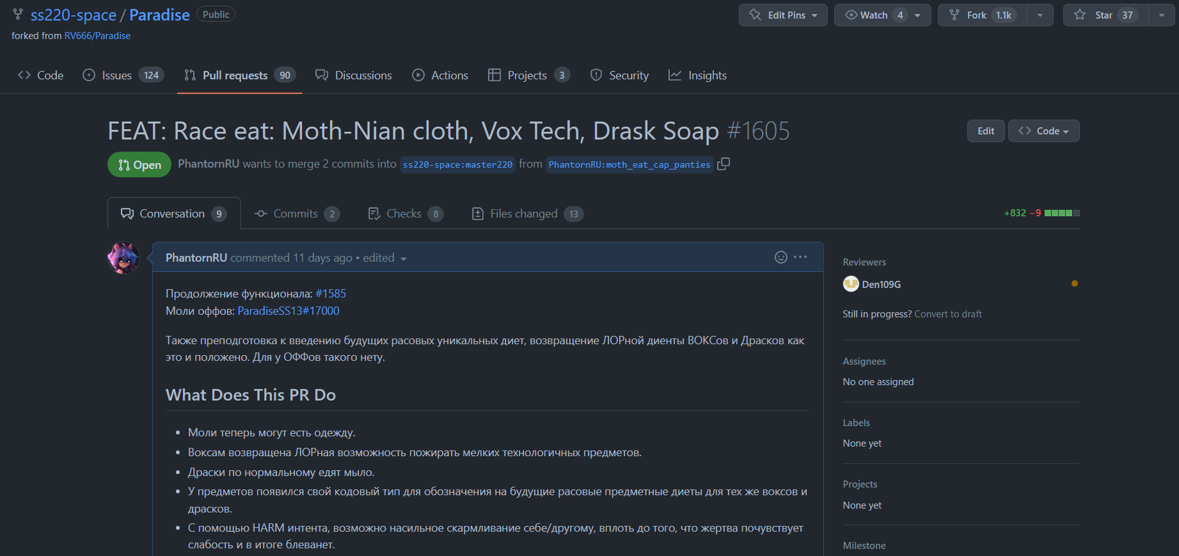Open the Assignees sidebar section
The height and width of the screenshot is (556, 1179).
coord(864,361)
